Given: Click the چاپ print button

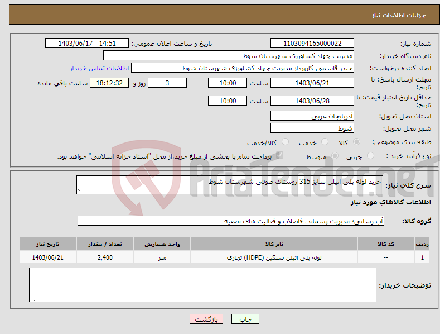Looking at the screenshot, I should (245, 319).
